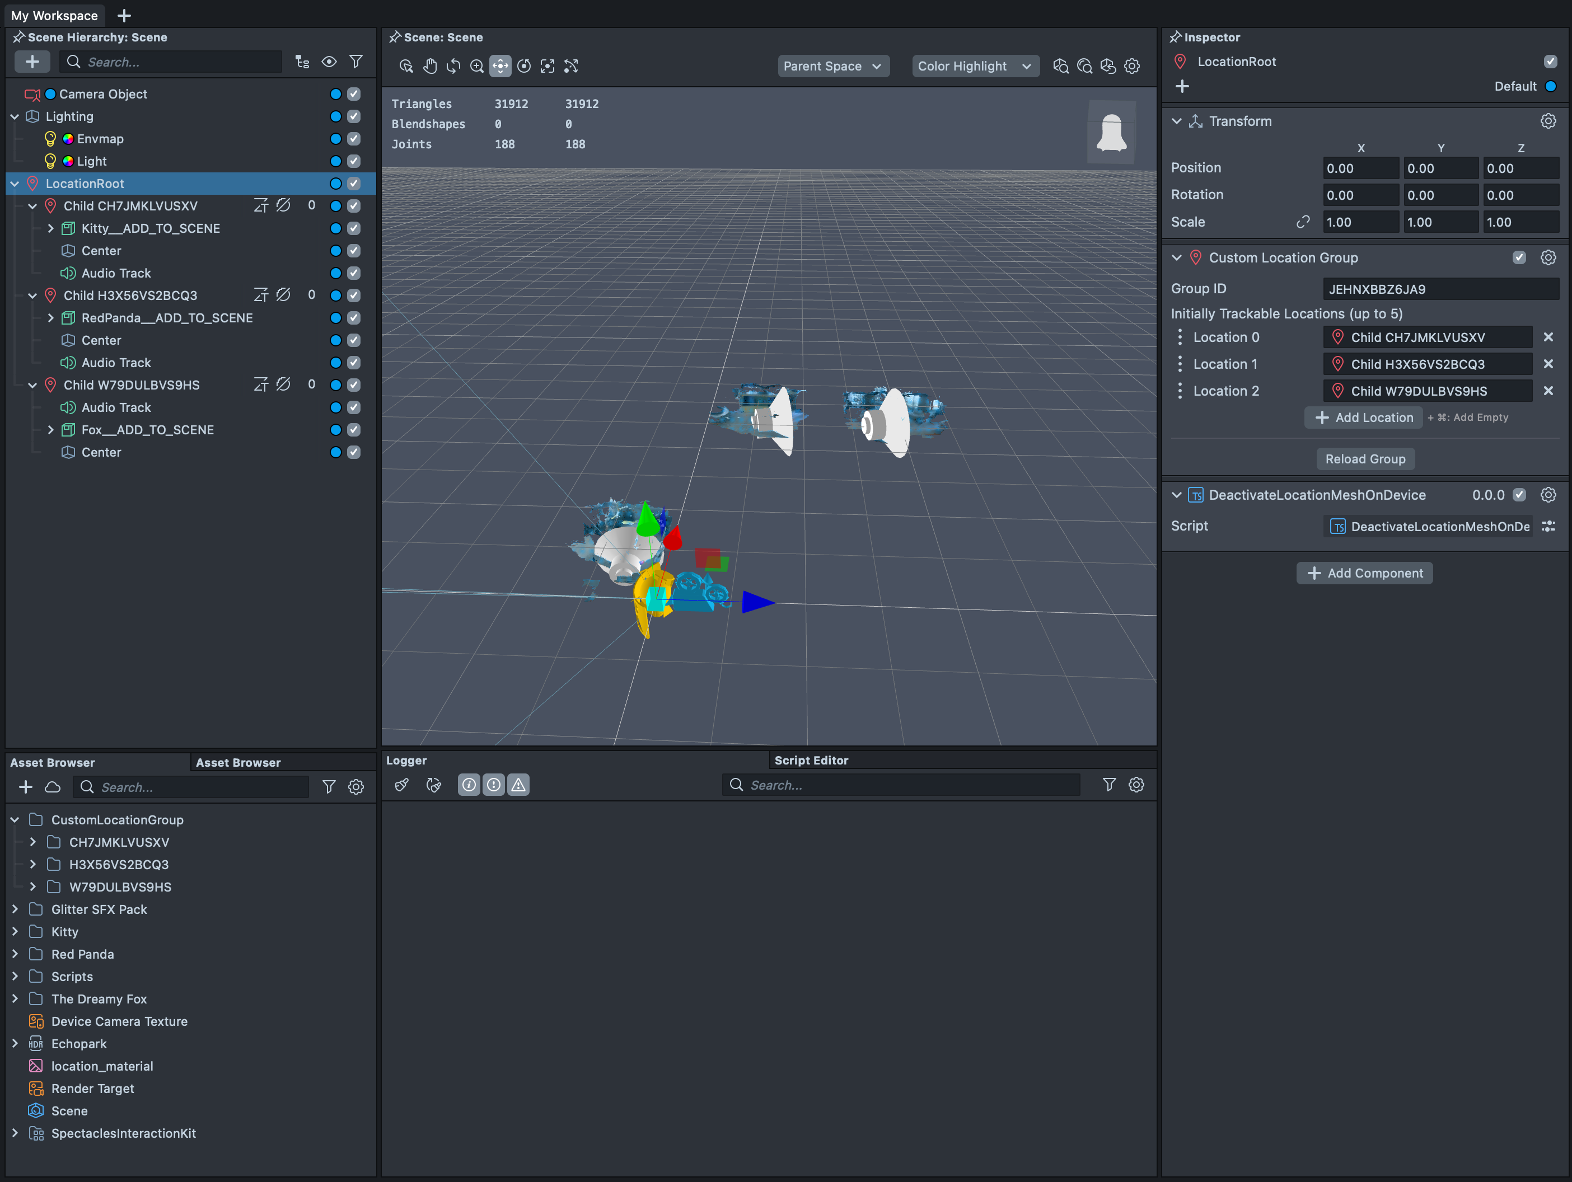Uncheck the Camera Object enable checkbox
This screenshot has height=1182, width=1572.
[x=354, y=94]
